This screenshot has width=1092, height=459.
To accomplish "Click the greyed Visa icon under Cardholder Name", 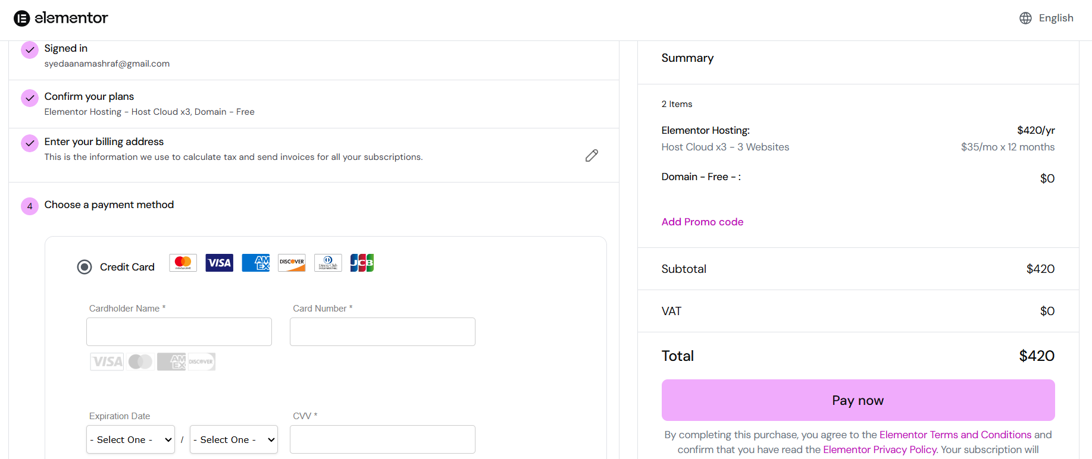I will [107, 361].
